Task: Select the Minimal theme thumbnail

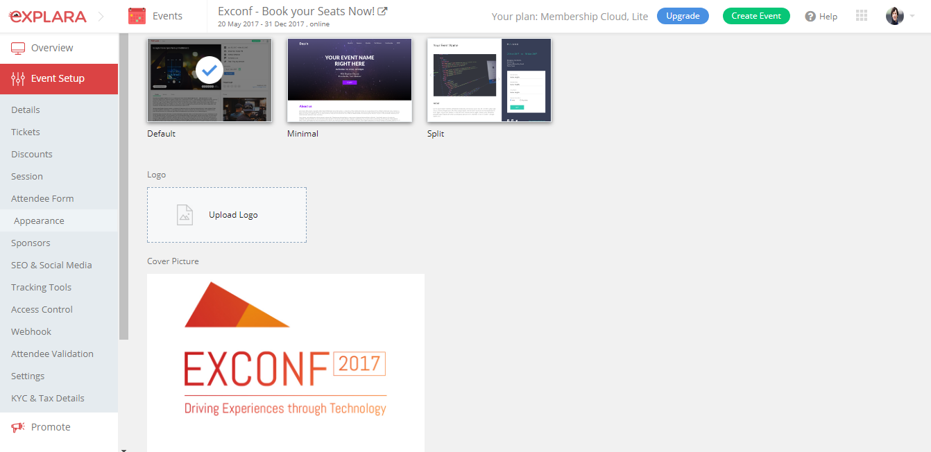Action: pos(350,80)
